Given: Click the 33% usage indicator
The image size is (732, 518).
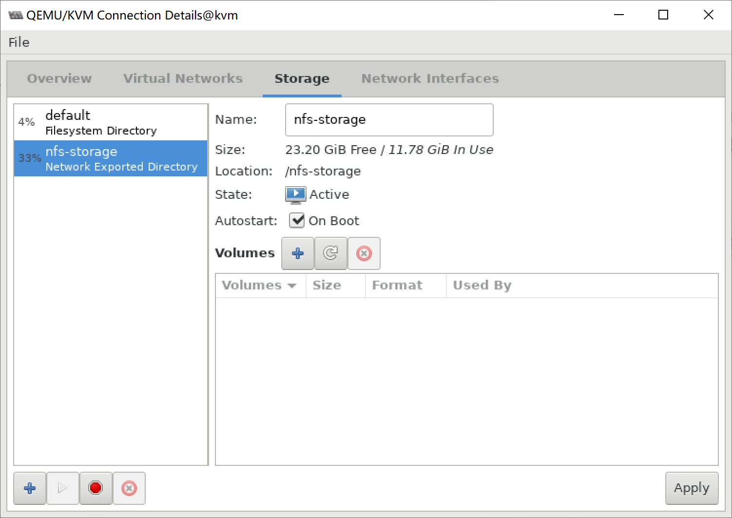Looking at the screenshot, I should 30,158.
